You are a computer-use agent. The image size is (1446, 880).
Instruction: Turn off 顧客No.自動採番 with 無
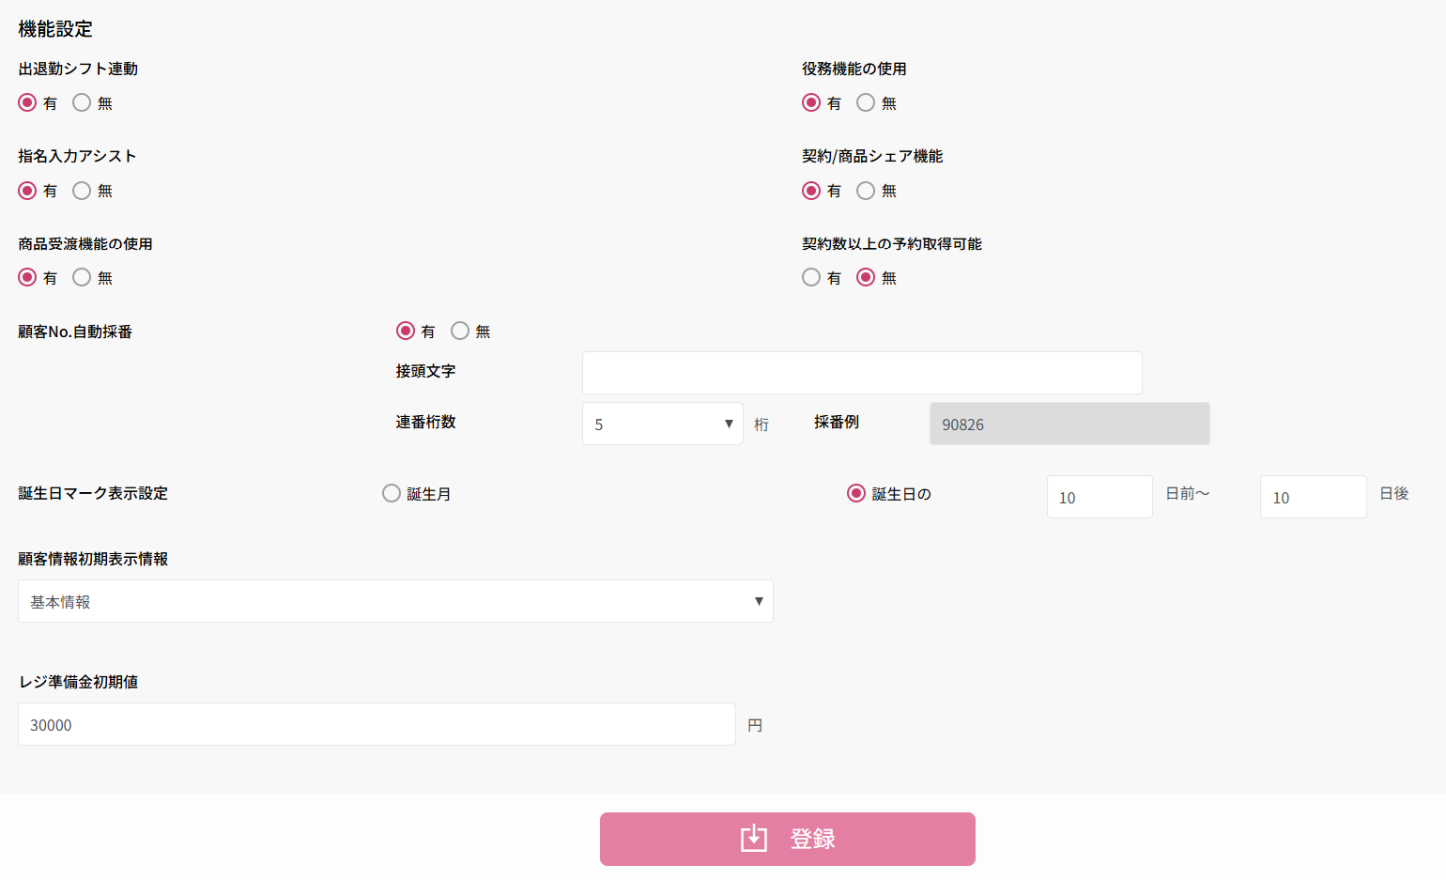click(x=460, y=332)
